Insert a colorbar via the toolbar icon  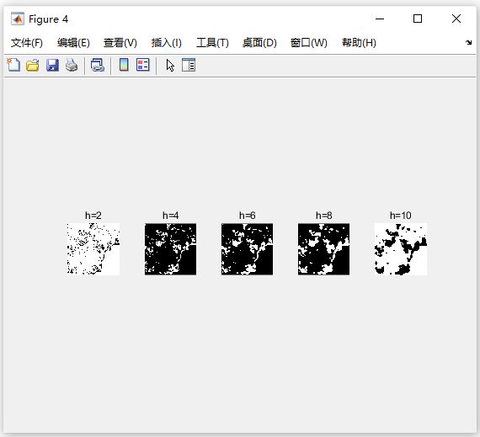(x=124, y=65)
